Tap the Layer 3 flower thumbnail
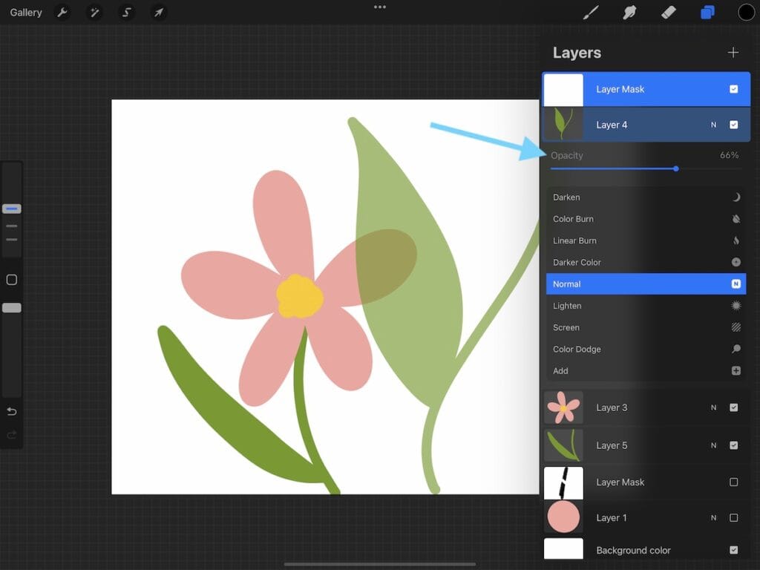This screenshot has width=760, height=570. tap(563, 407)
